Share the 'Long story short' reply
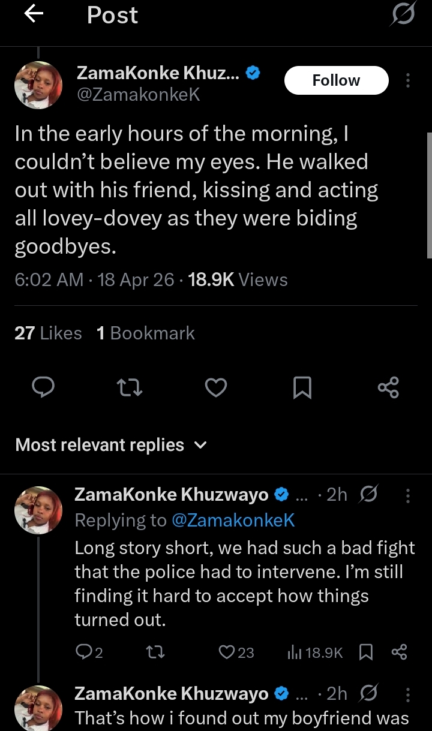The height and width of the screenshot is (731, 432). coord(400,652)
